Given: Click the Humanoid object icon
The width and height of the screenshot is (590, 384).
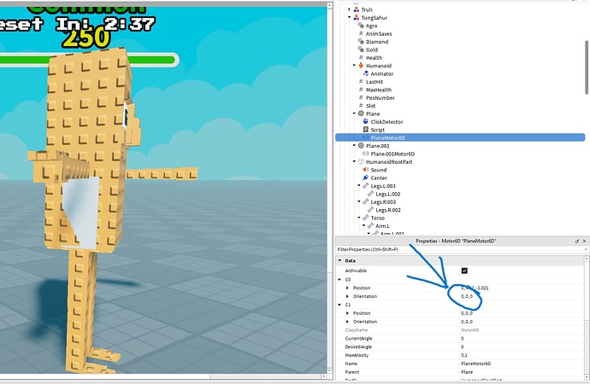Looking at the screenshot, I should tap(361, 66).
